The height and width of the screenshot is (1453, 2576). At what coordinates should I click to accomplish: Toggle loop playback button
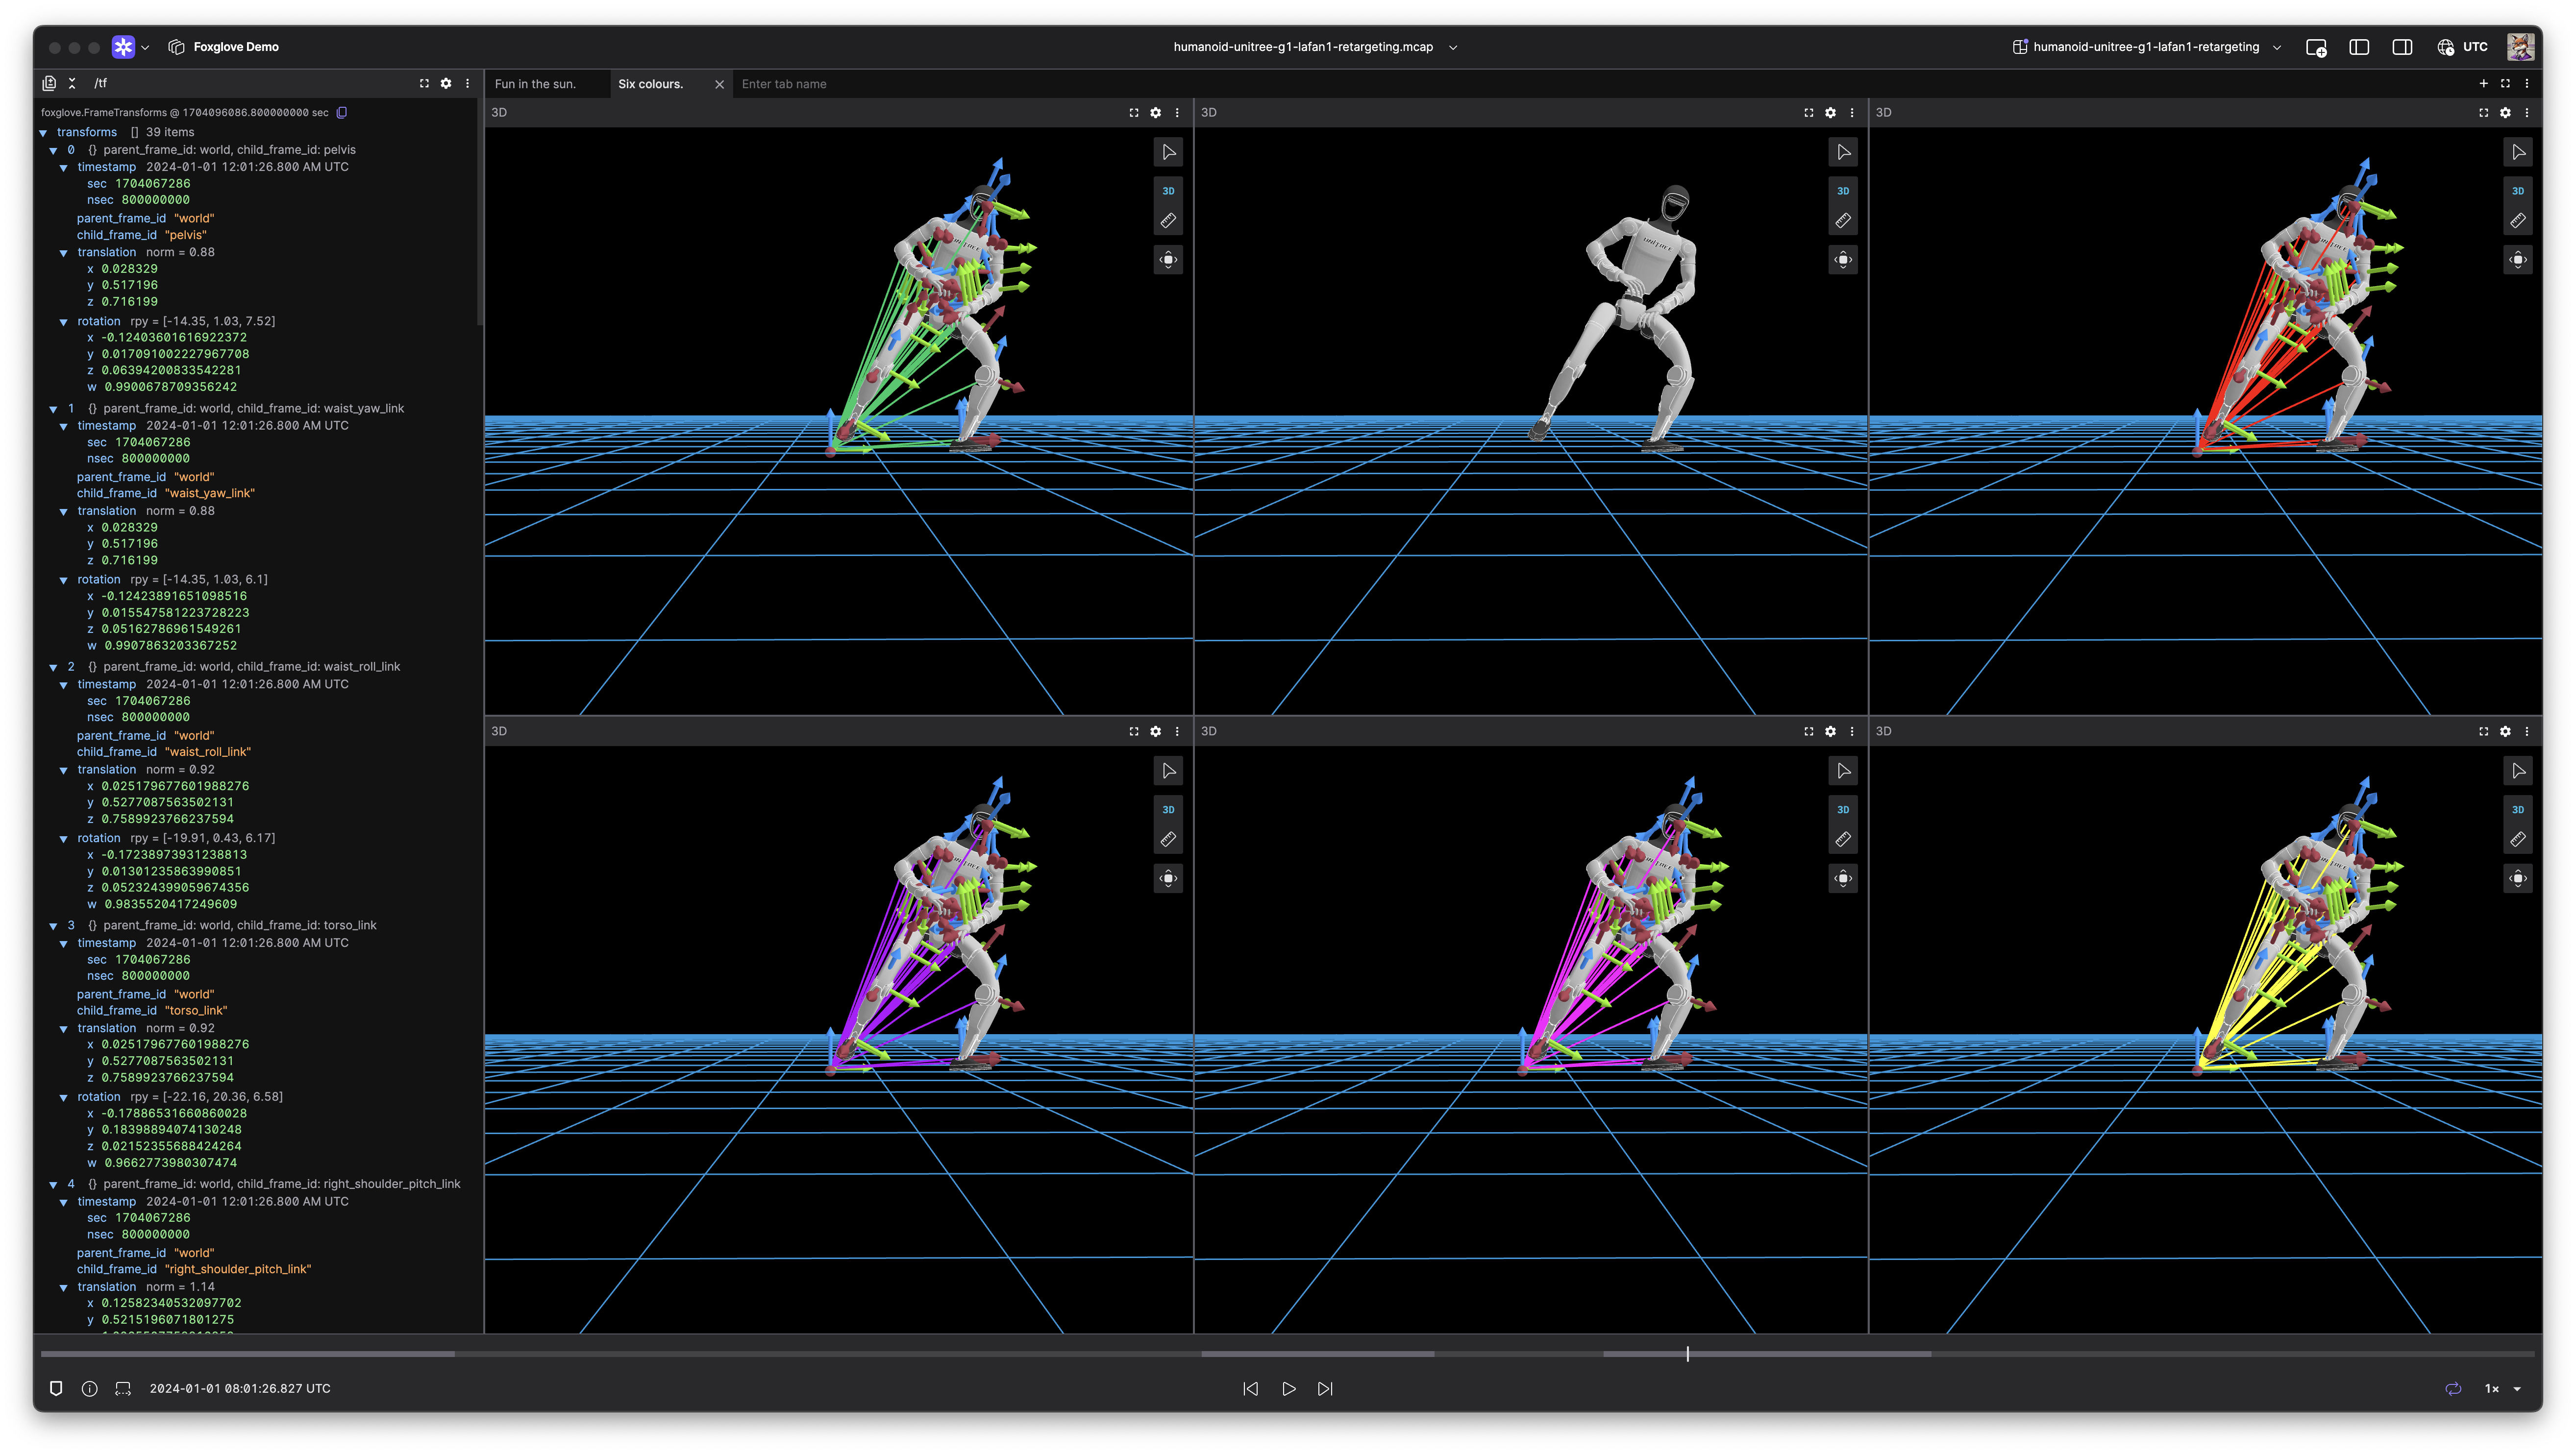coord(2453,1389)
